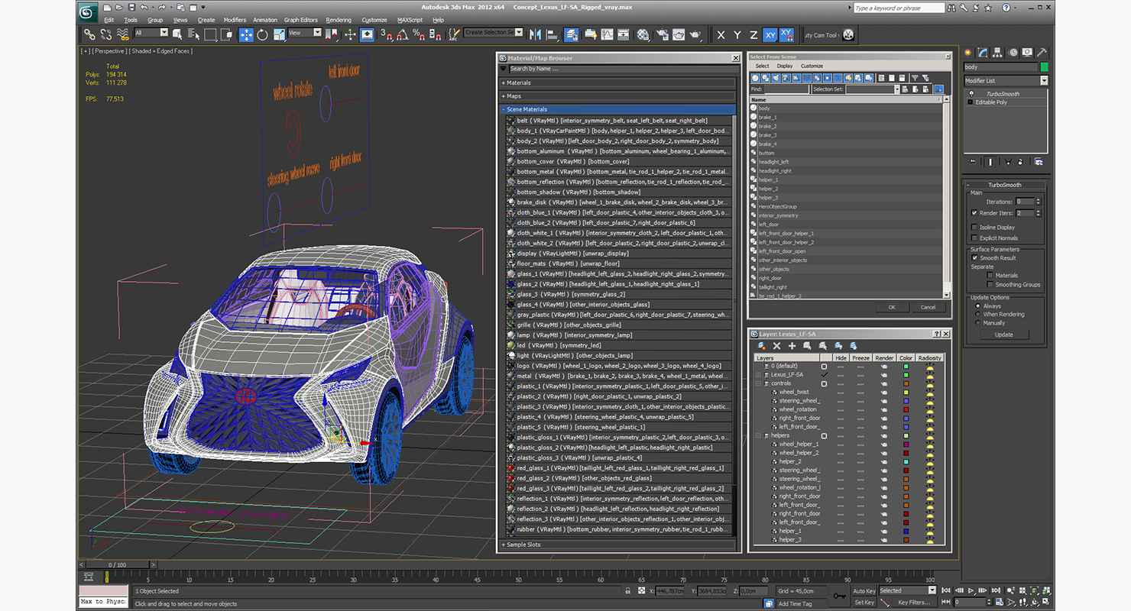The width and height of the screenshot is (1131, 611).
Task: Click the Mirror tool icon
Action: click(534, 34)
